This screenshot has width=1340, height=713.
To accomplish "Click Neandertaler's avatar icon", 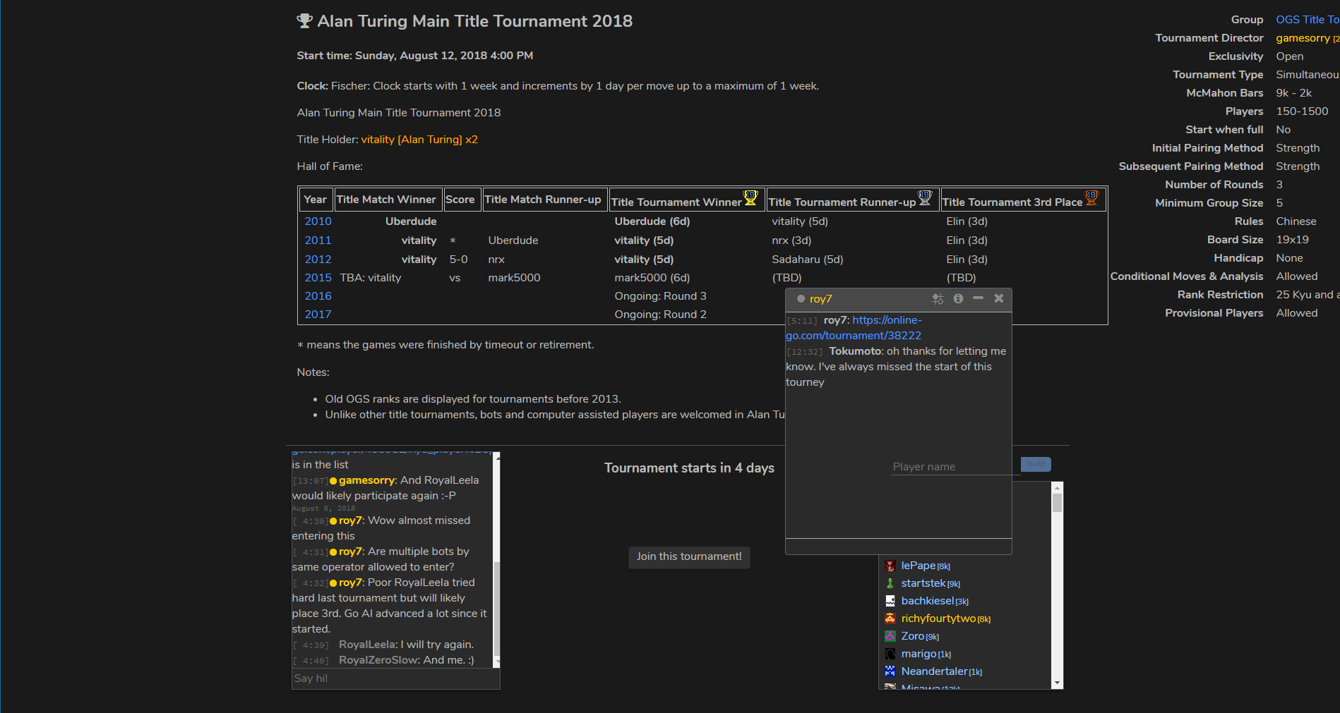I will click(890, 671).
